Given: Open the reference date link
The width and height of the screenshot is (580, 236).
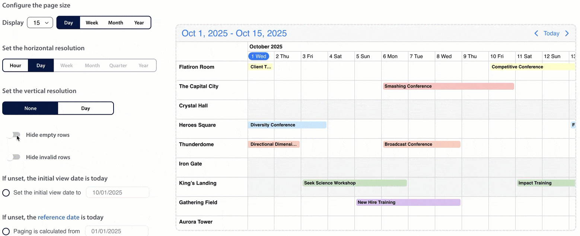Looking at the screenshot, I should [58, 217].
